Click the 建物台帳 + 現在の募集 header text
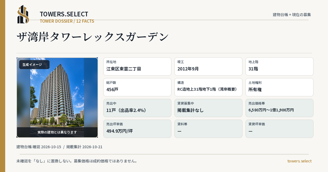The height and width of the screenshot is (172, 328). coord(292,14)
